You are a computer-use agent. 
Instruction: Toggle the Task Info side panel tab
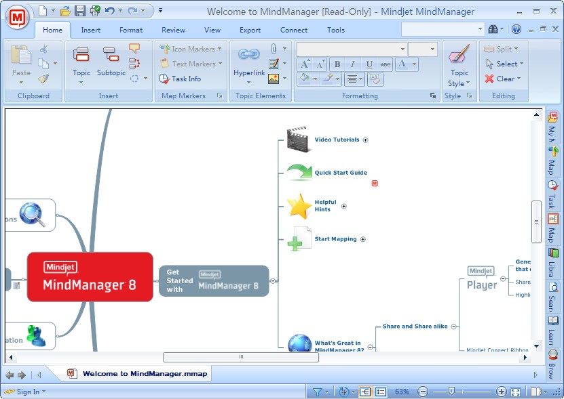click(x=552, y=194)
